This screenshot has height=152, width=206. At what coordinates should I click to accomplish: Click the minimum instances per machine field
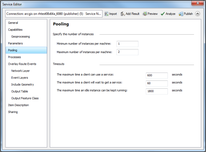[x=127, y=44]
